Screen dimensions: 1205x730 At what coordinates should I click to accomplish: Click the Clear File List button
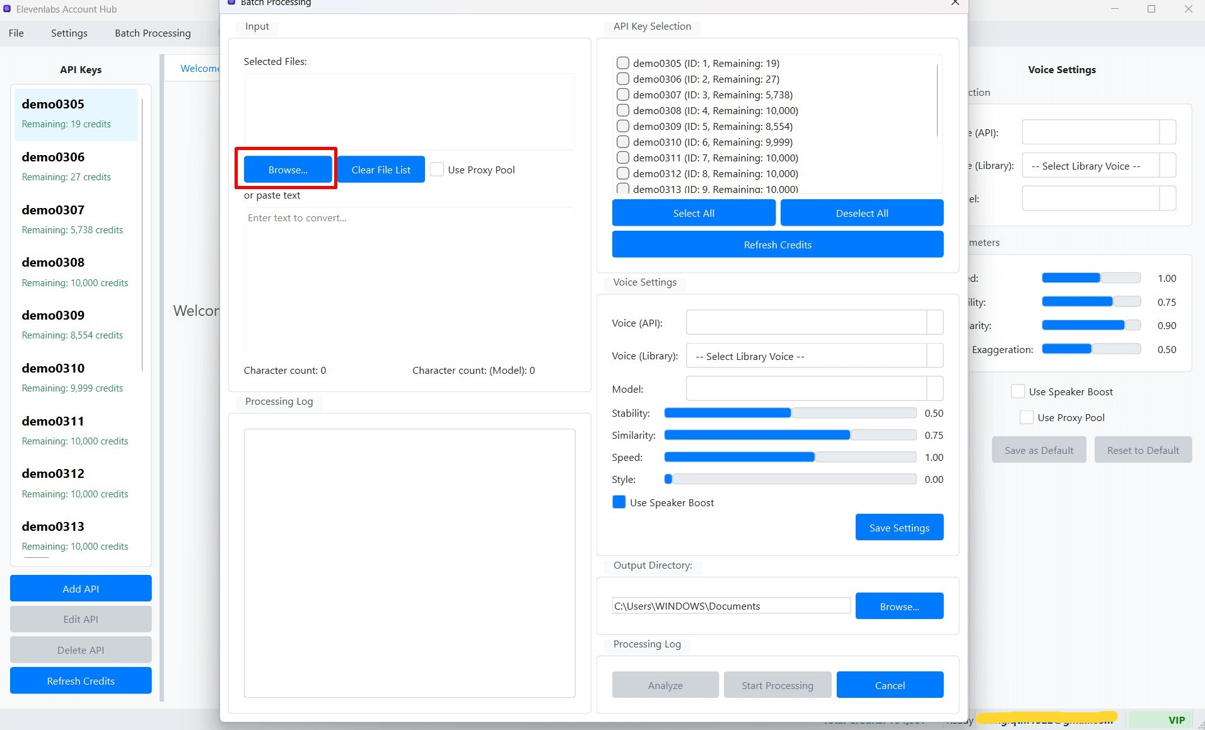381,170
